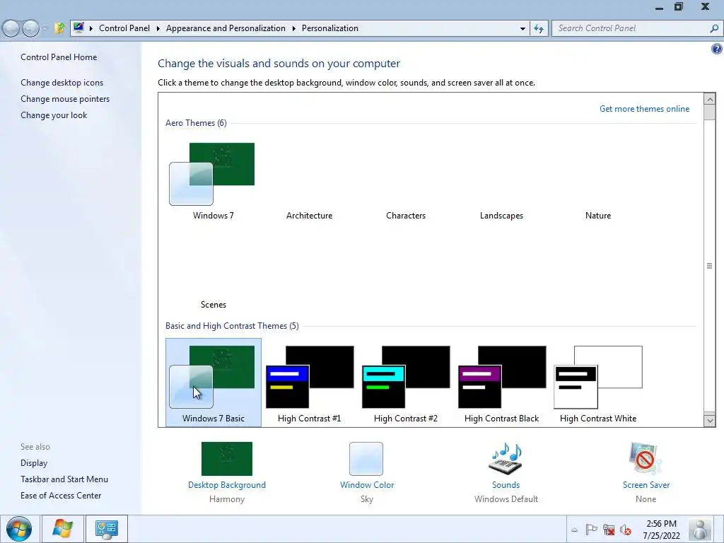724x543 pixels.
Task: Select the Windows 7 Aero theme thumbnail
Action: click(212, 174)
